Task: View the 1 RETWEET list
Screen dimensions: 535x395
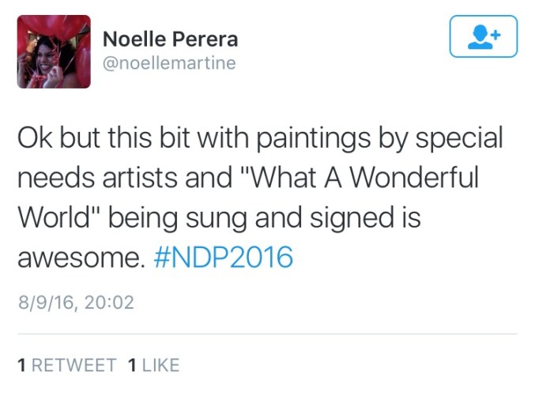Action: click(66, 365)
